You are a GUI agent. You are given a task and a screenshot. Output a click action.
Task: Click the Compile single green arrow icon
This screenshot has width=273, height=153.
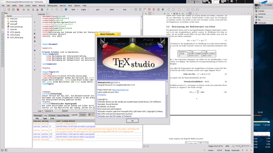tap(52, 9)
